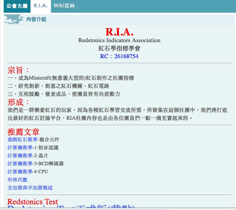The width and height of the screenshot is (236, 210).
Task: Select the R.I.A. tab
Action: 41,6
